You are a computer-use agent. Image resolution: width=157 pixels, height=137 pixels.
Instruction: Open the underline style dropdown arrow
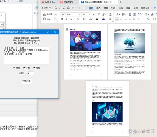tap(74, 19)
